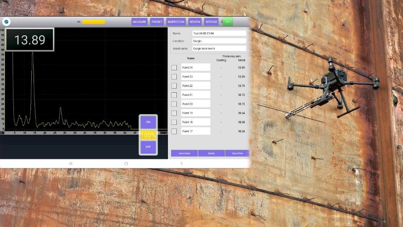Click the mm unit label on the axis
403x227 pixels.
pos(163,133)
